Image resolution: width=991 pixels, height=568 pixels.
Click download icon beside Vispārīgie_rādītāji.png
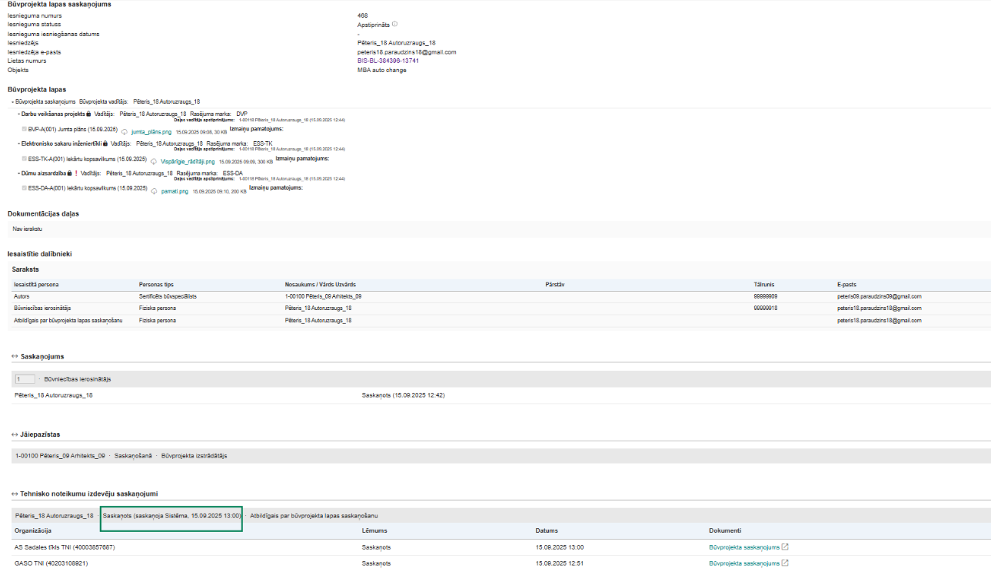(154, 162)
